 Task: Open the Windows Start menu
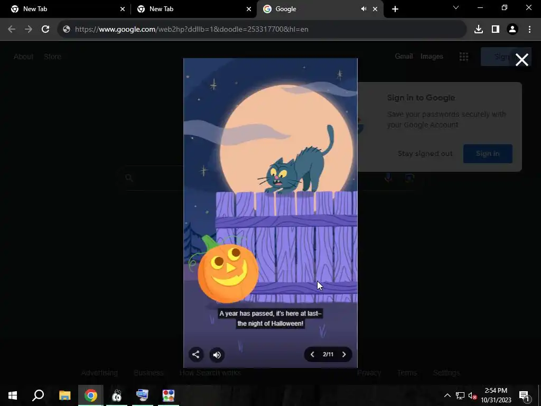pos(13,395)
